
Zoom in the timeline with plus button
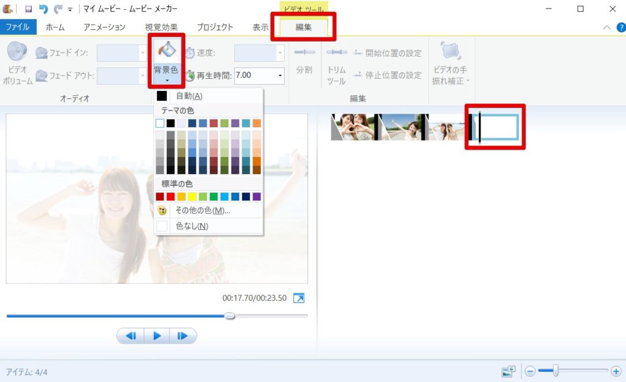pos(616,372)
